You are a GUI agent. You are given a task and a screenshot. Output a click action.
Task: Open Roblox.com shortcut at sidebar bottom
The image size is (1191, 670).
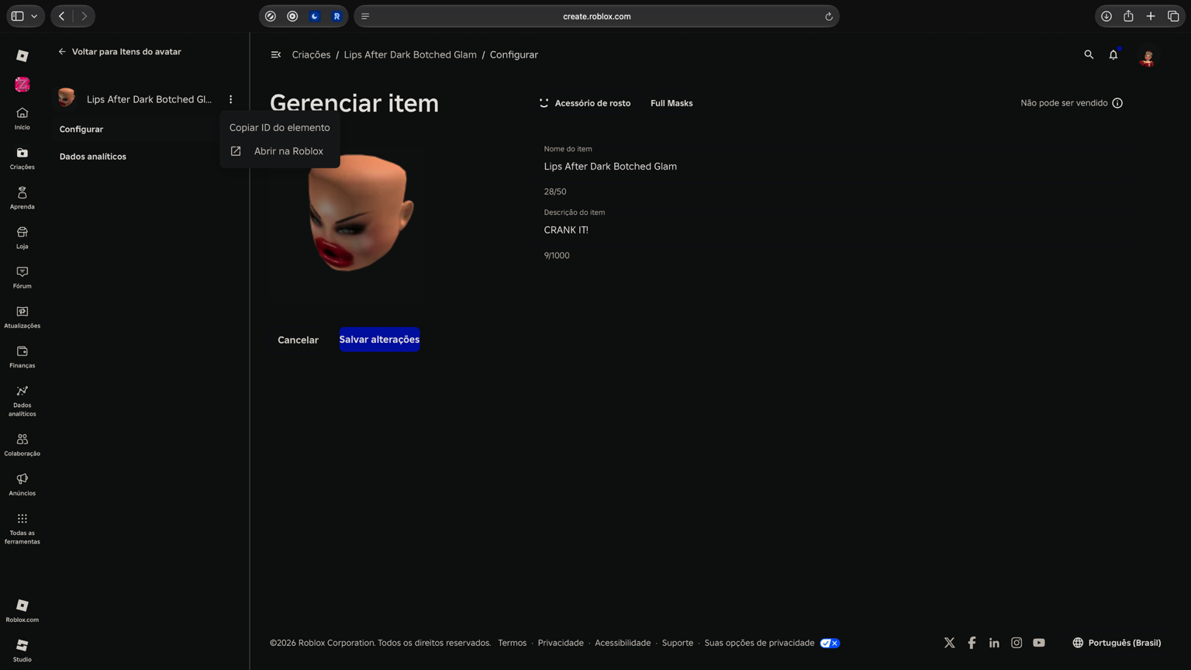point(22,610)
